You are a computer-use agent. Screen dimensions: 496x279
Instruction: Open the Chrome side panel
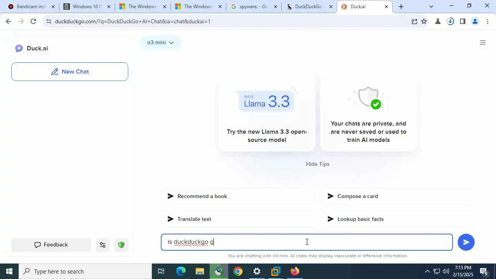462,21
